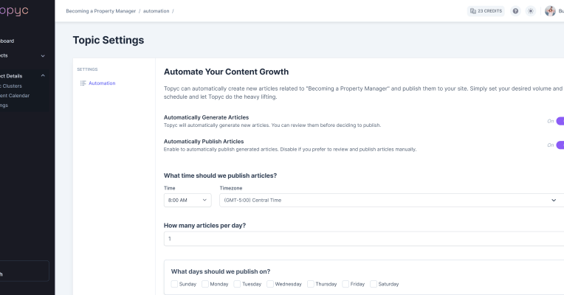564x295 pixels.
Task: Turn off Automatically Generate Articles switch
Action: coord(560,121)
